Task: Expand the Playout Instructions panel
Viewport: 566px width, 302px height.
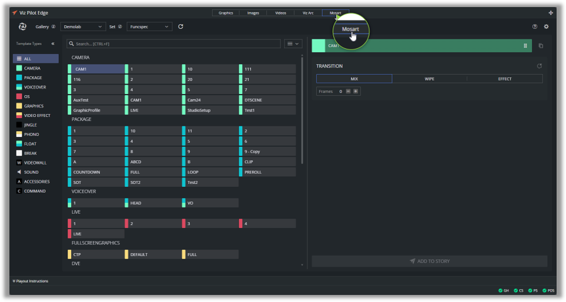Action: click(31, 281)
